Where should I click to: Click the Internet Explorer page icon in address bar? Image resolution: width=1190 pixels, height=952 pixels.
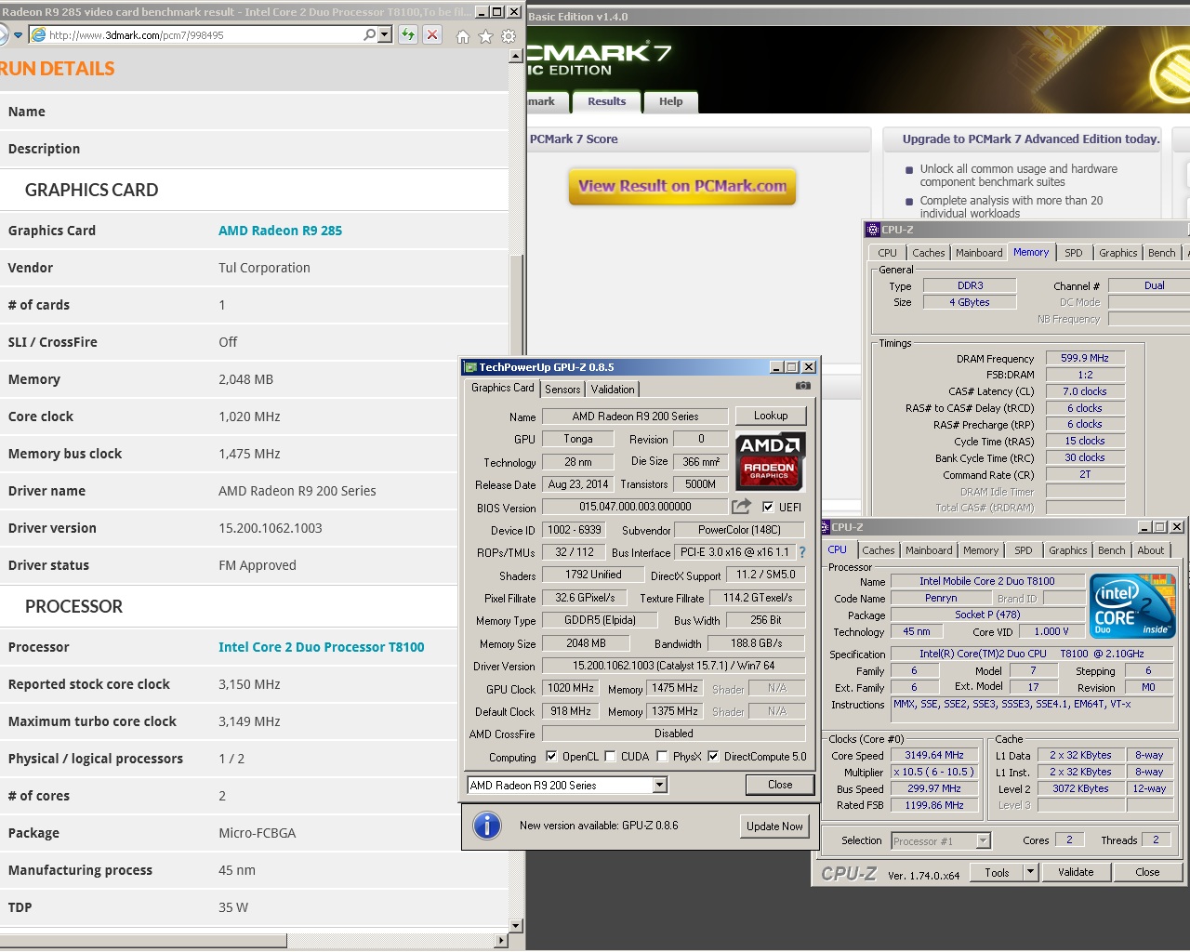[x=38, y=34]
